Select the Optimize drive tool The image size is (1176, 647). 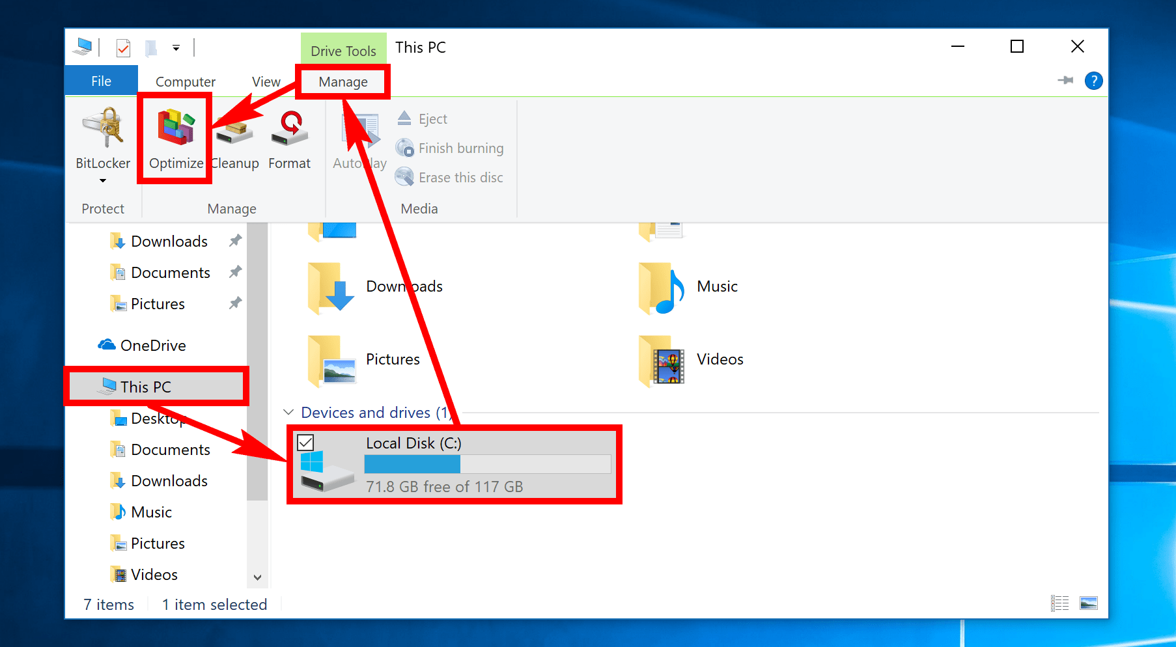[x=174, y=138]
